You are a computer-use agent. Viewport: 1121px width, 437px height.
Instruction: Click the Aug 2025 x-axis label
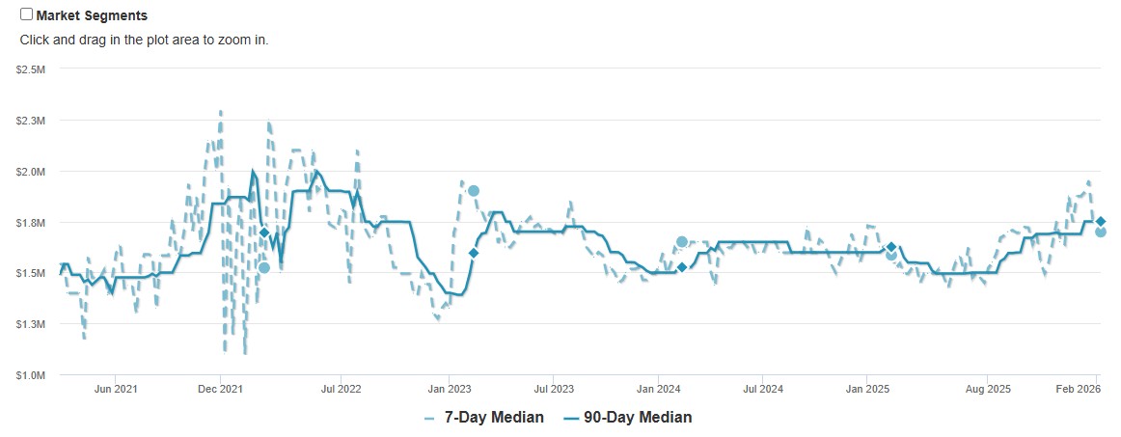click(x=988, y=390)
